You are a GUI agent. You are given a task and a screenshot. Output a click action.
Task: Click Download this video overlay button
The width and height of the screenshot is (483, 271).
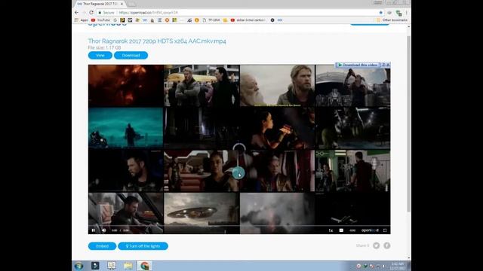click(358, 65)
